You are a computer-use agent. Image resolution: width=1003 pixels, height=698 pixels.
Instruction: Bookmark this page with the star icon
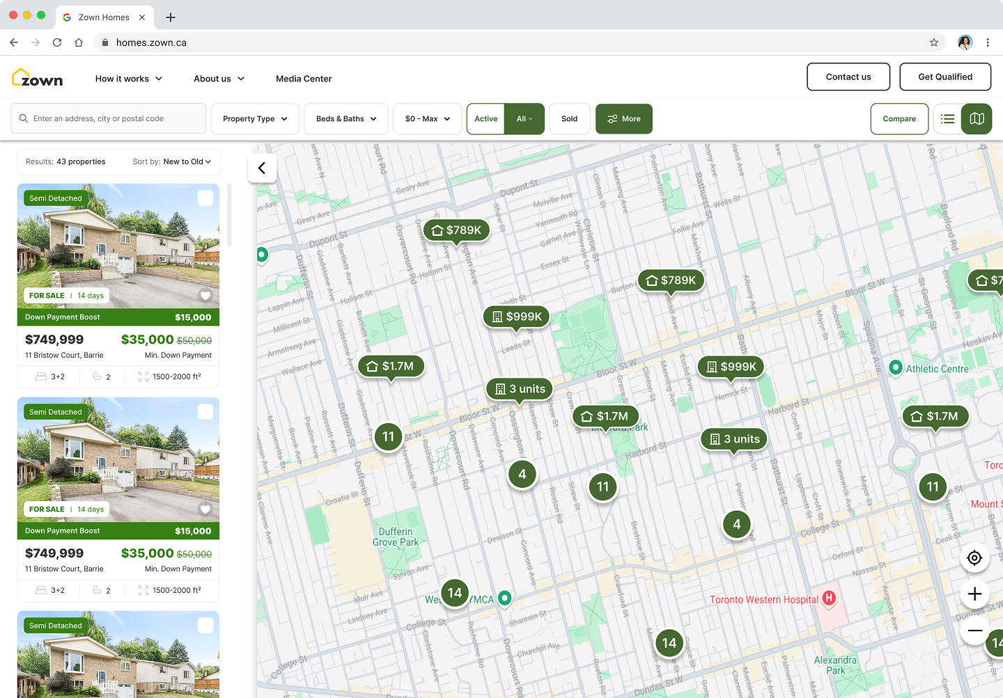click(934, 42)
